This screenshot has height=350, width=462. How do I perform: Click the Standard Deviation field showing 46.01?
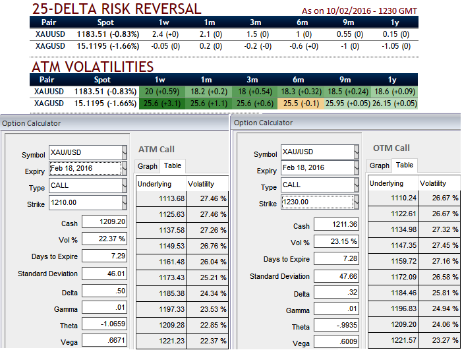pyautogui.click(x=104, y=273)
